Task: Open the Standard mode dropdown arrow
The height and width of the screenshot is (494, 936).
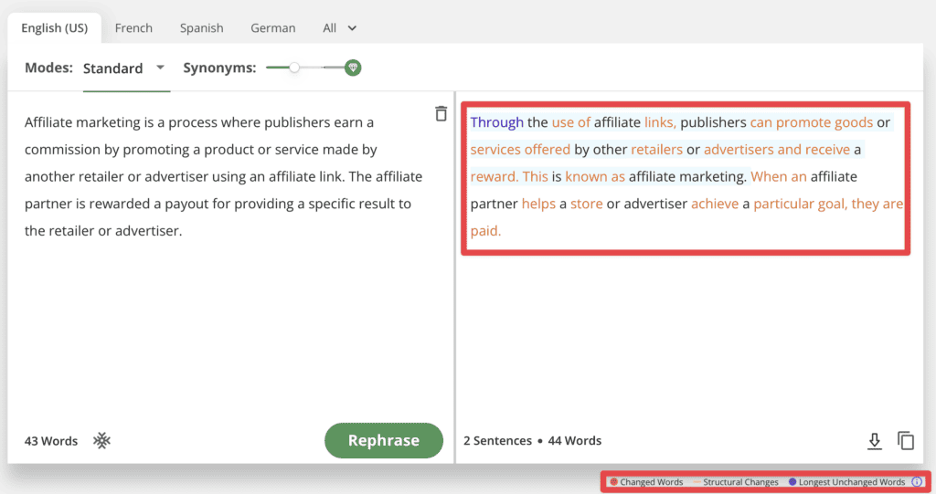Action: pyautogui.click(x=160, y=68)
